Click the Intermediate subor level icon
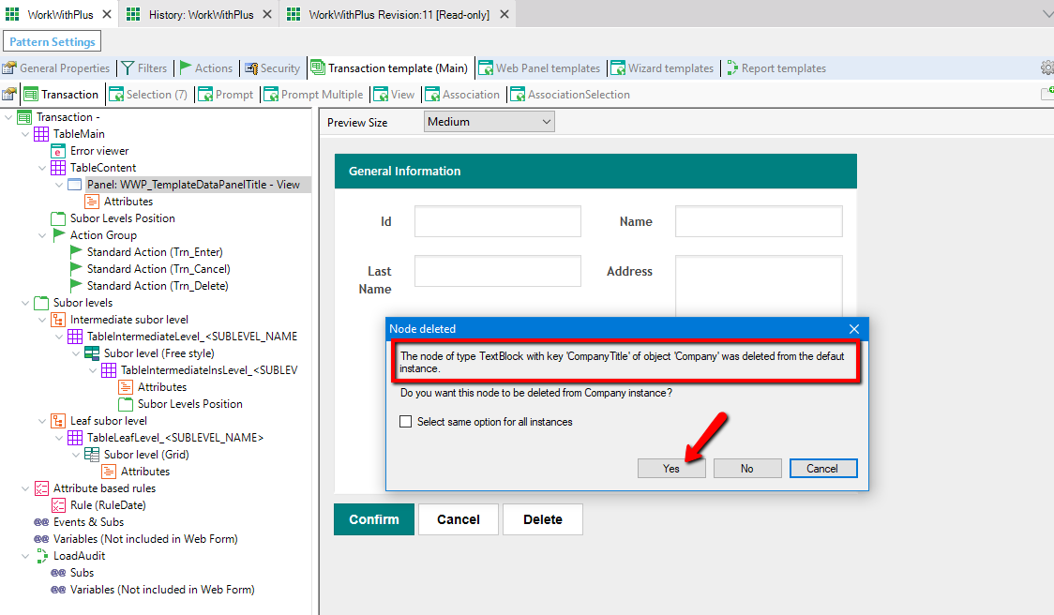 click(58, 320)
